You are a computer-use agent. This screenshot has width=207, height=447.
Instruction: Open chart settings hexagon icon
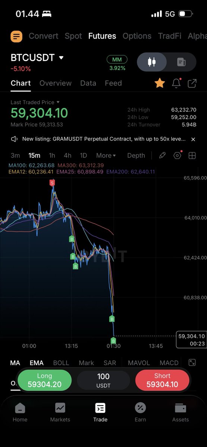pyautogui.click(x=177, y=155)
